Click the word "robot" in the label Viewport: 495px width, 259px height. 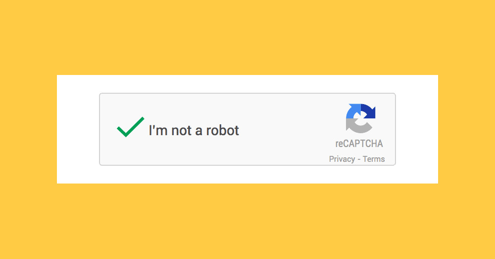(x=223, y=130)
